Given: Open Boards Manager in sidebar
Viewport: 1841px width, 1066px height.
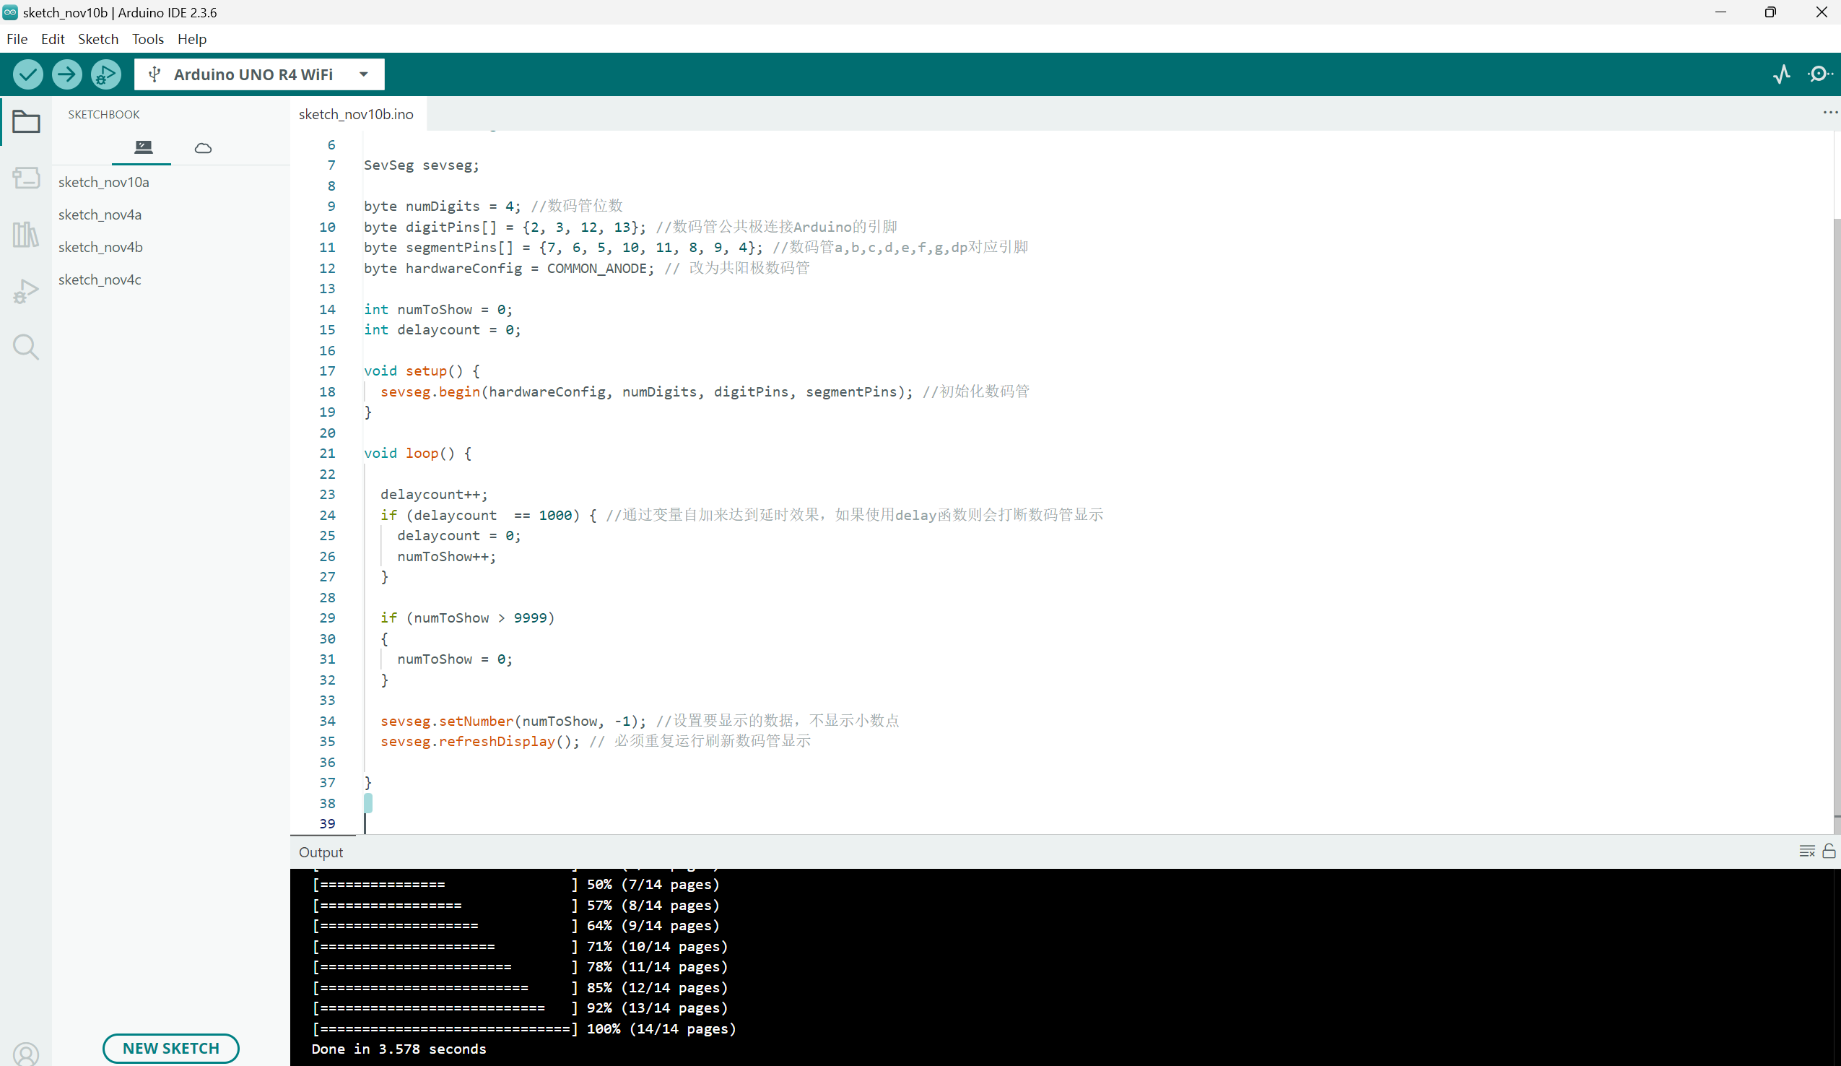Looking at the screenshot, I should 25,178.
